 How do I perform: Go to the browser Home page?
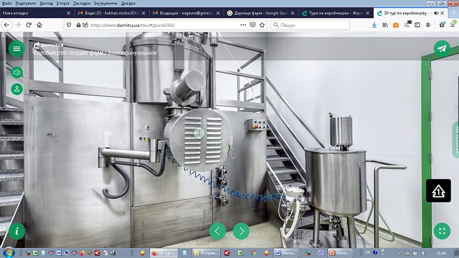[x=39, y=25]
